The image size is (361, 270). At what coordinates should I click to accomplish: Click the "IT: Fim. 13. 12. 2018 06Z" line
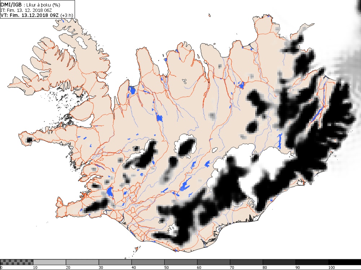click(26, 10)
